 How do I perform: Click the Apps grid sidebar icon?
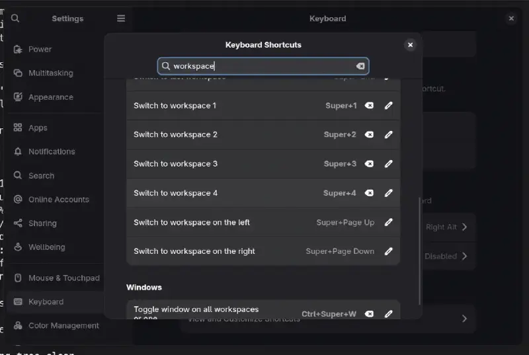click(18, 128)
